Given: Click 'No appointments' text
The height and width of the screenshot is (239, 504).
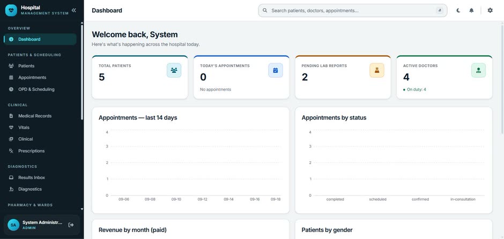Looking at the screenshot, I should coord(216,89).
